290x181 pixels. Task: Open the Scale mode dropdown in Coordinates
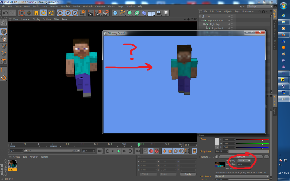tap(168, 174)
